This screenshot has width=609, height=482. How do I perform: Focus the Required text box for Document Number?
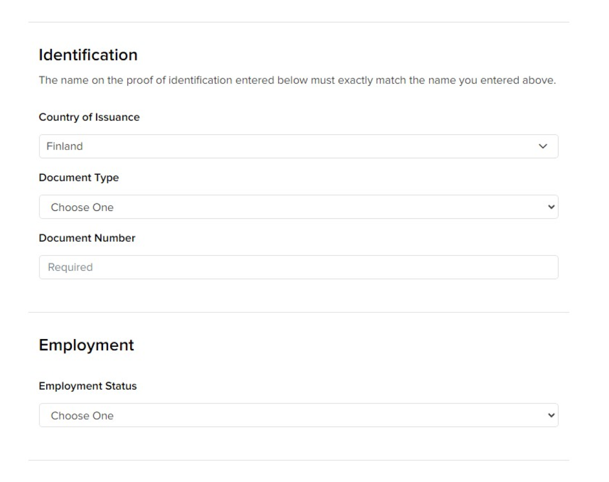[x=298, y=267]
